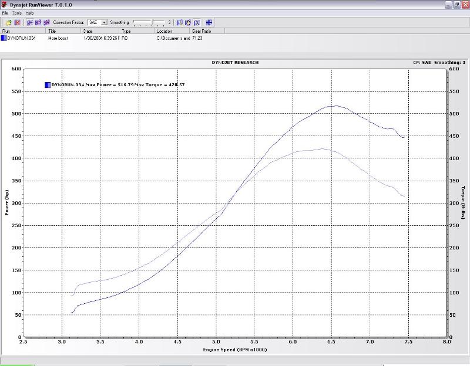
Task: Click the first icon left of Correction Factor group
Action: [30, 22]
